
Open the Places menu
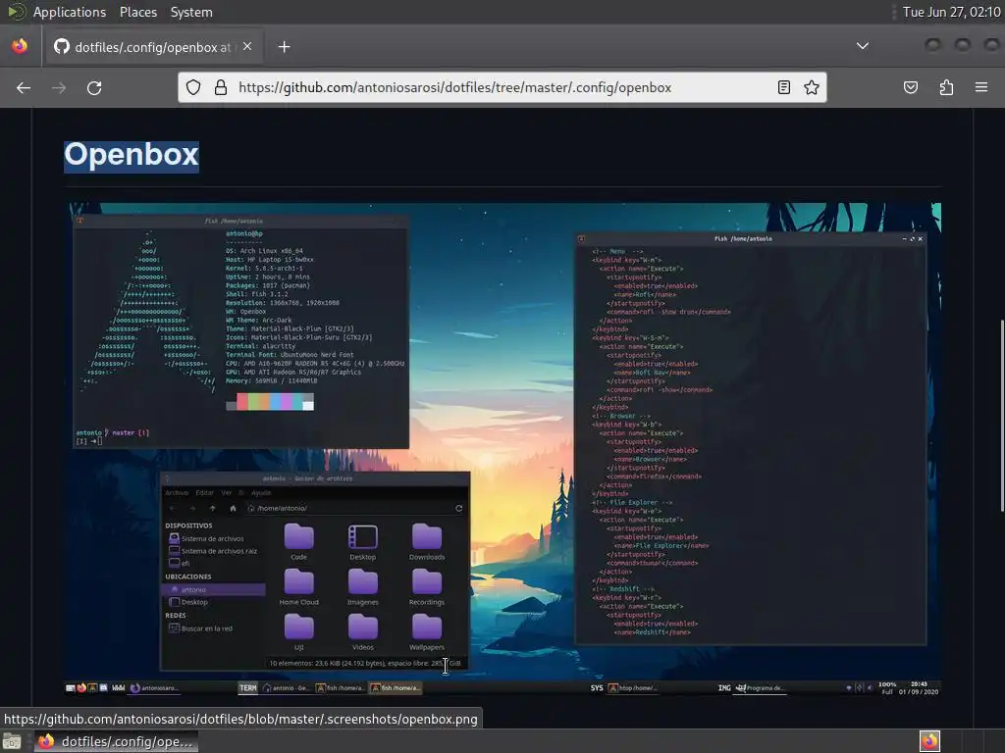point(138,12)
